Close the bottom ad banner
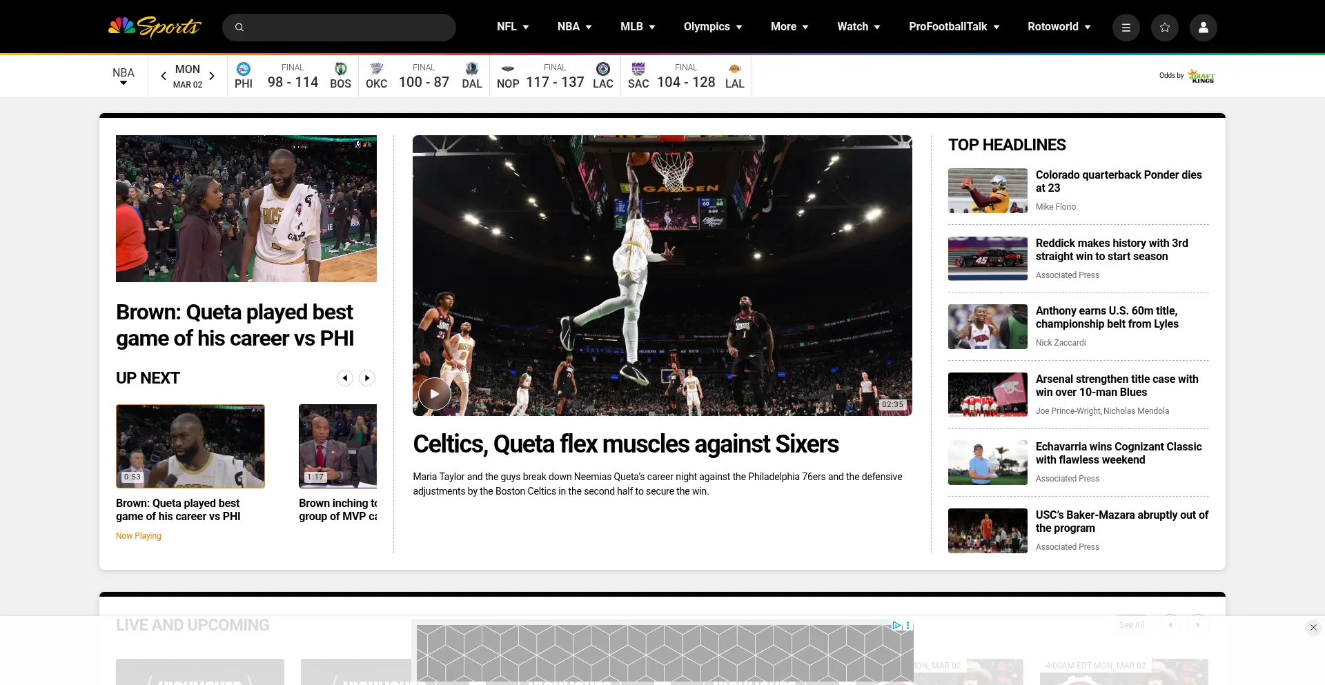 [1313, 628]
